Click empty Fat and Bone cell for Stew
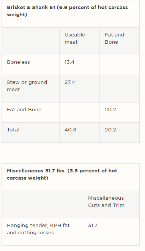This screenshot has height=251, width=145. (x=120, y=89)
